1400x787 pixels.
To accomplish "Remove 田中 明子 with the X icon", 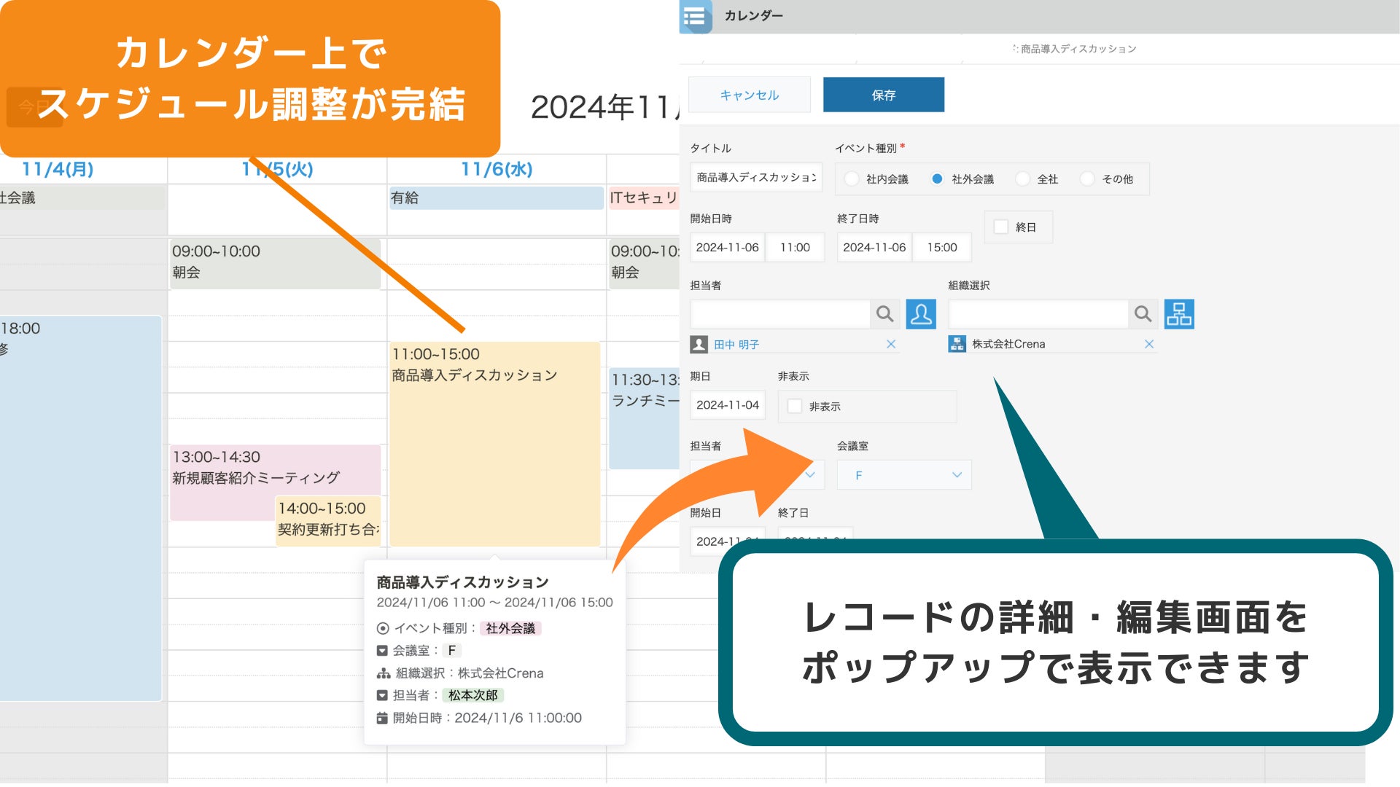I will (x=891, y=344).
